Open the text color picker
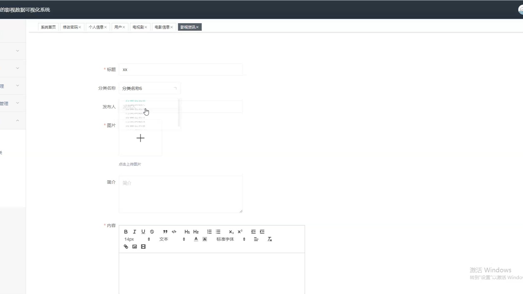 pos(196,239)
